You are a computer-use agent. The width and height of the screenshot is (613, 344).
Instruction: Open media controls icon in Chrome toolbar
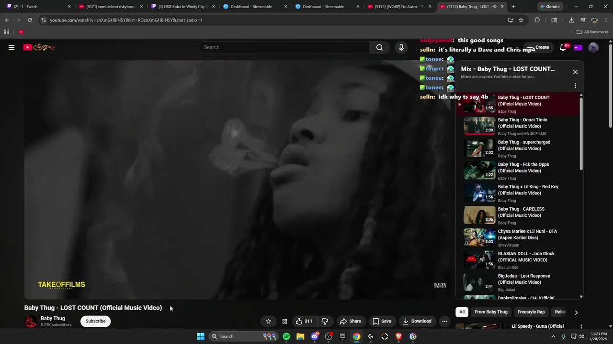(x=583, y=20)
